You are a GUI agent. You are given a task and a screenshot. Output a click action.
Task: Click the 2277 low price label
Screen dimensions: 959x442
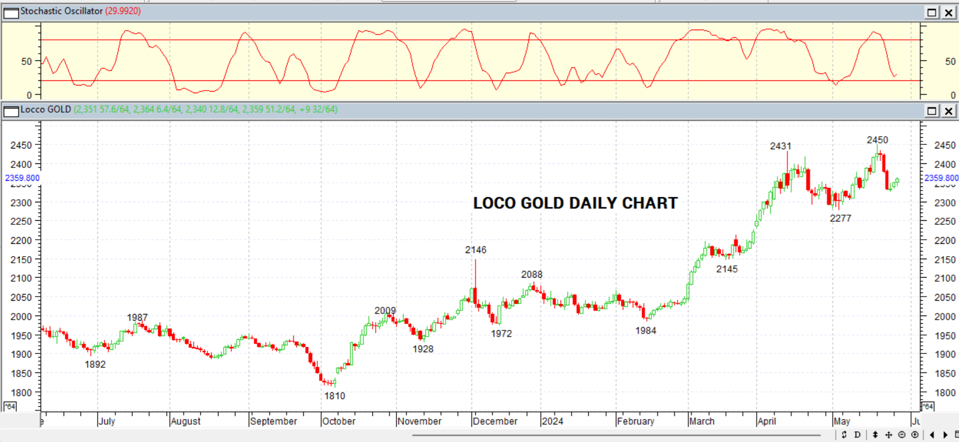pos(840,219)
